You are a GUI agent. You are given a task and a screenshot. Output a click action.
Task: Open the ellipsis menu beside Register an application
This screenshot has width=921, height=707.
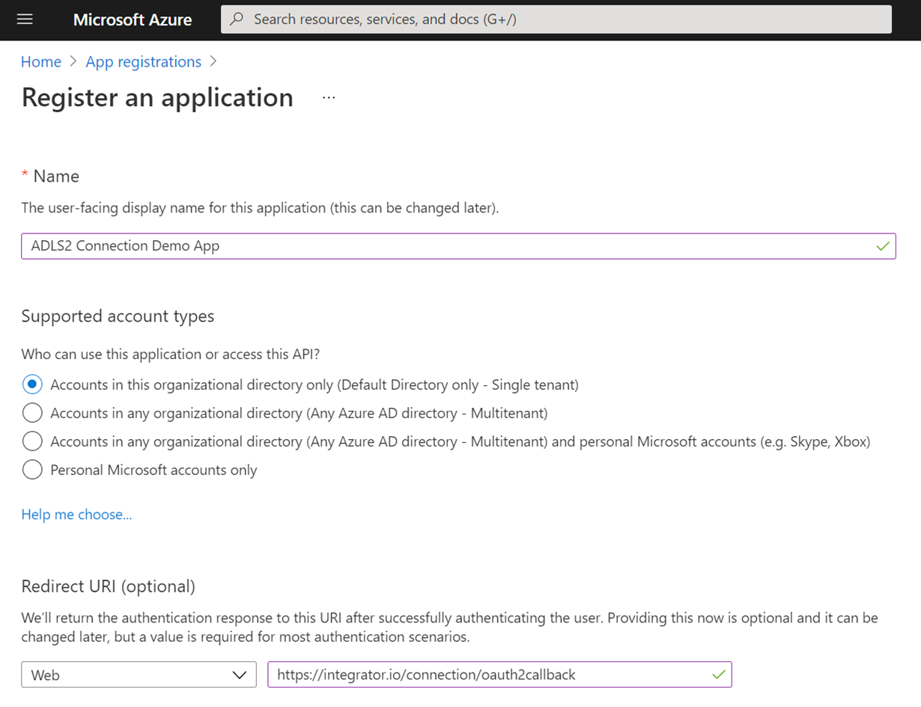coord(329,97)
